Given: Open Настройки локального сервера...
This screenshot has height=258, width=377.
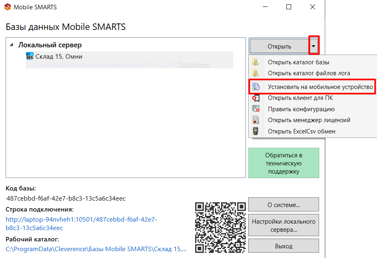Looking at the screenshot, I should pos(284,225).
